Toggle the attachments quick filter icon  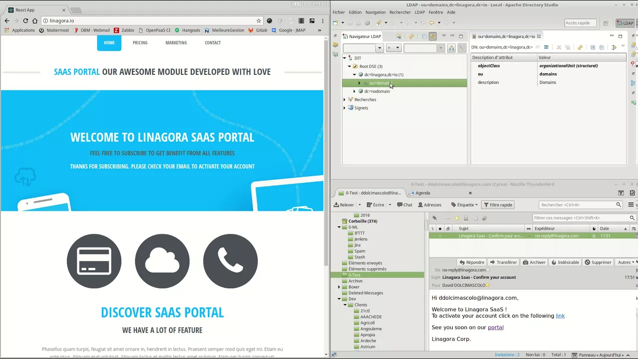[x=484, y=218]
